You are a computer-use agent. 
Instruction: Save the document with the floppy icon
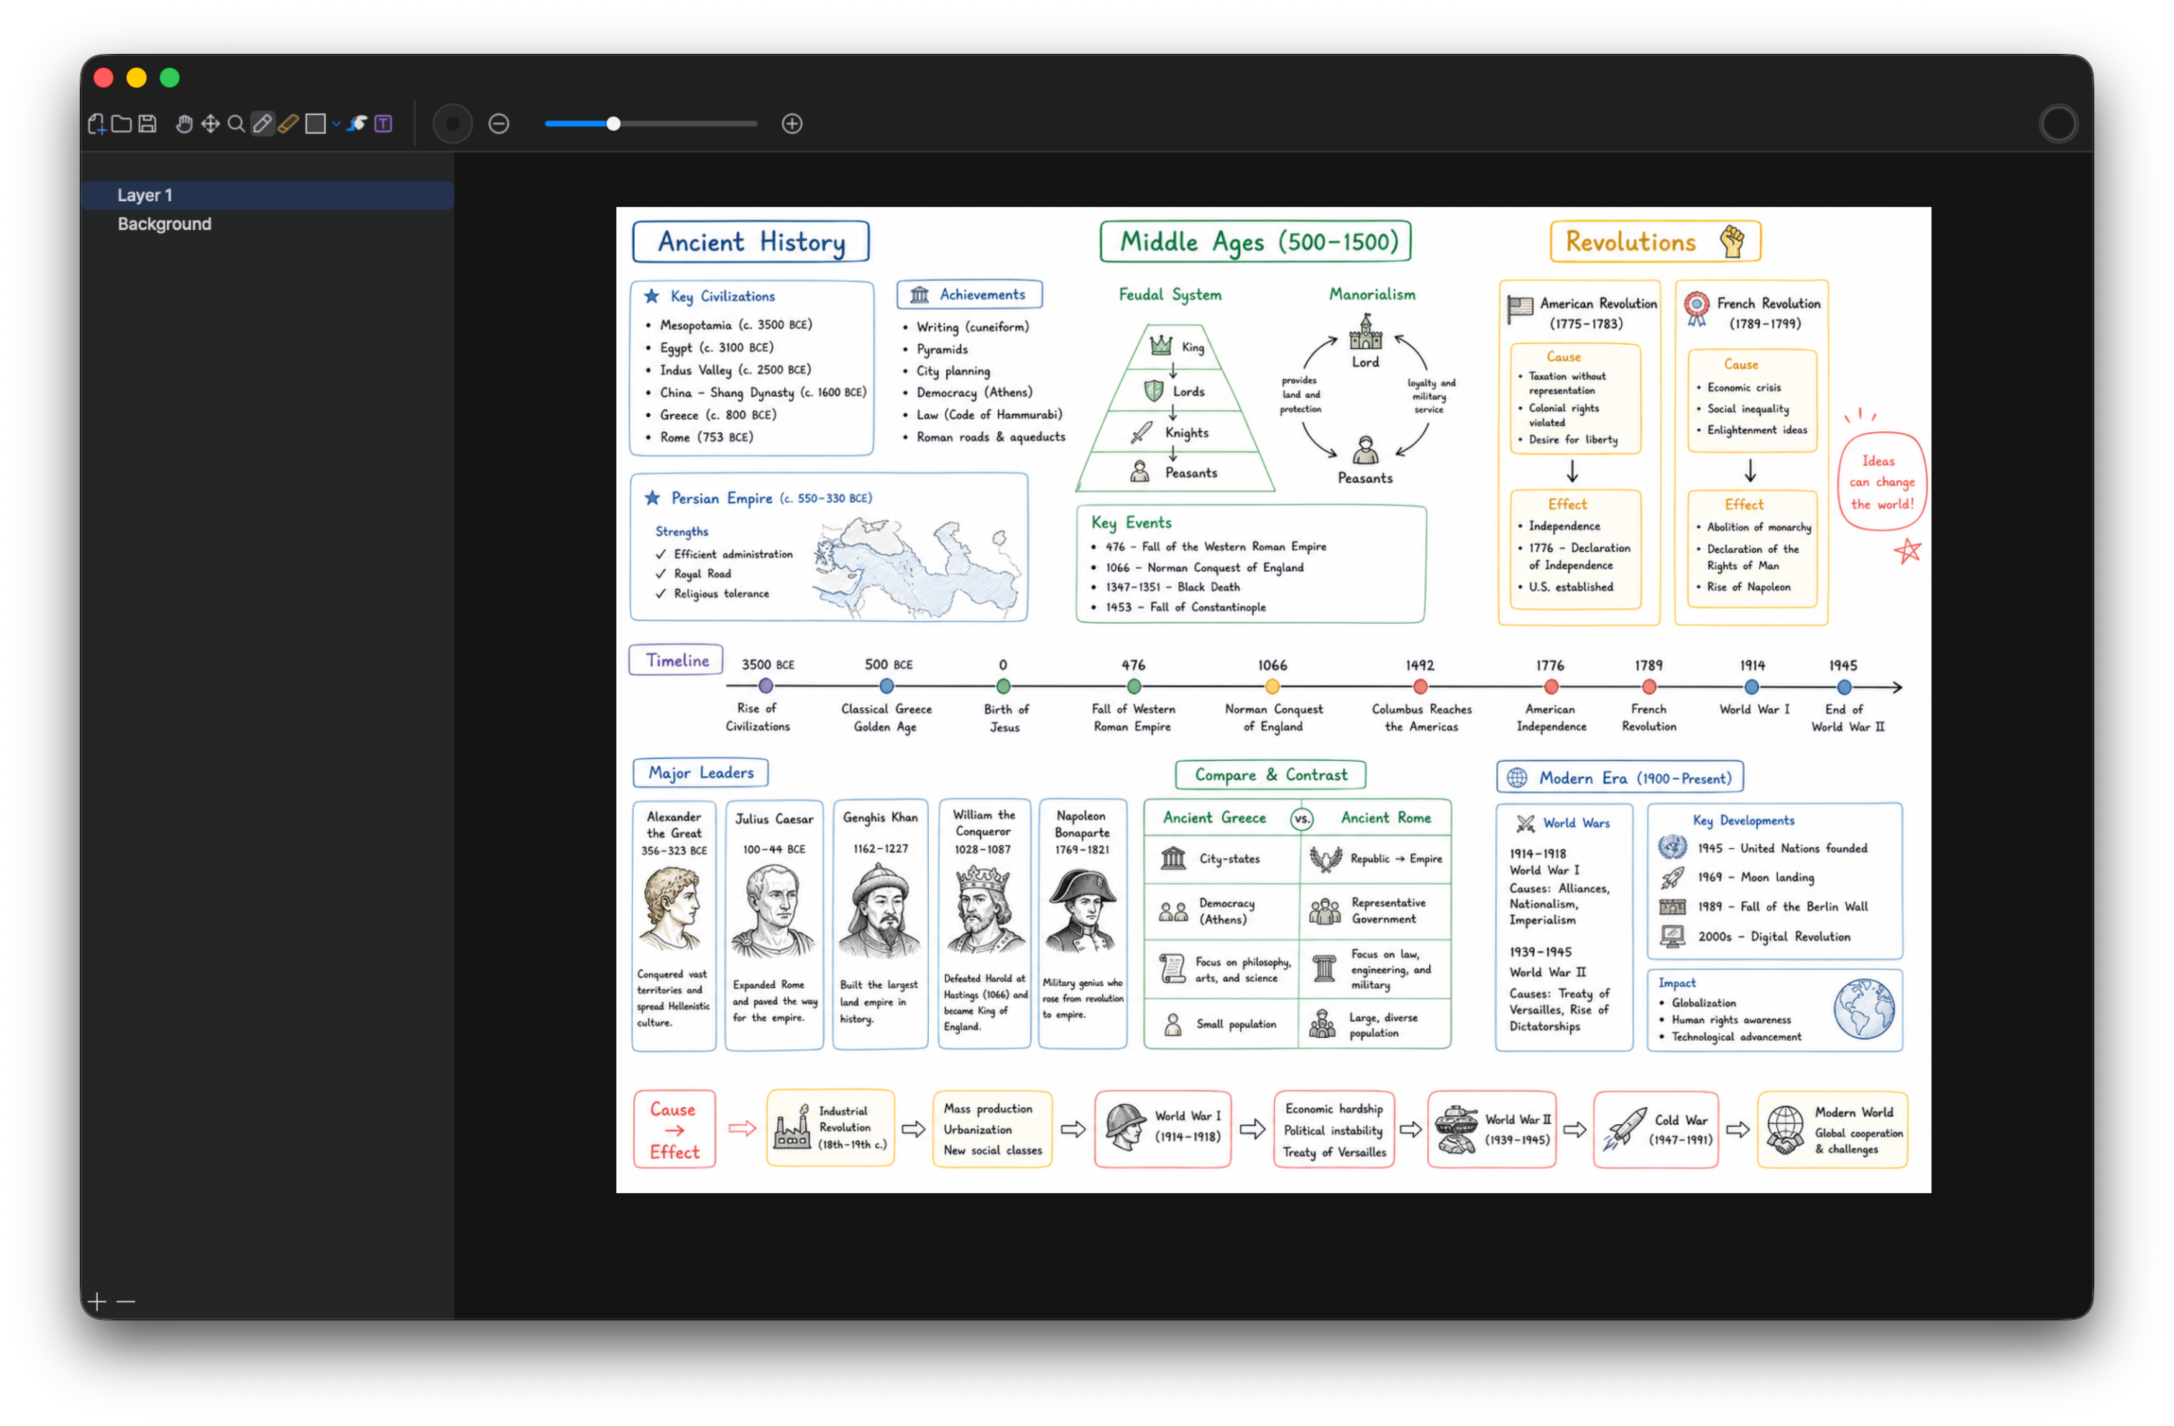click(147, 124)
